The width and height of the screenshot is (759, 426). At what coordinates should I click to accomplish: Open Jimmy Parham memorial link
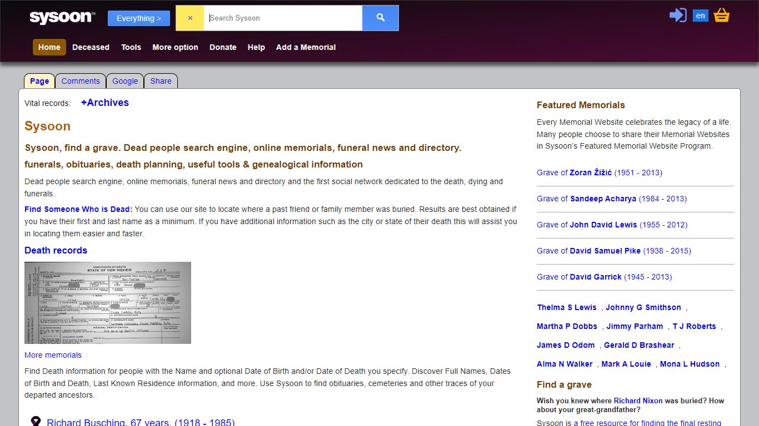[635, 326]
